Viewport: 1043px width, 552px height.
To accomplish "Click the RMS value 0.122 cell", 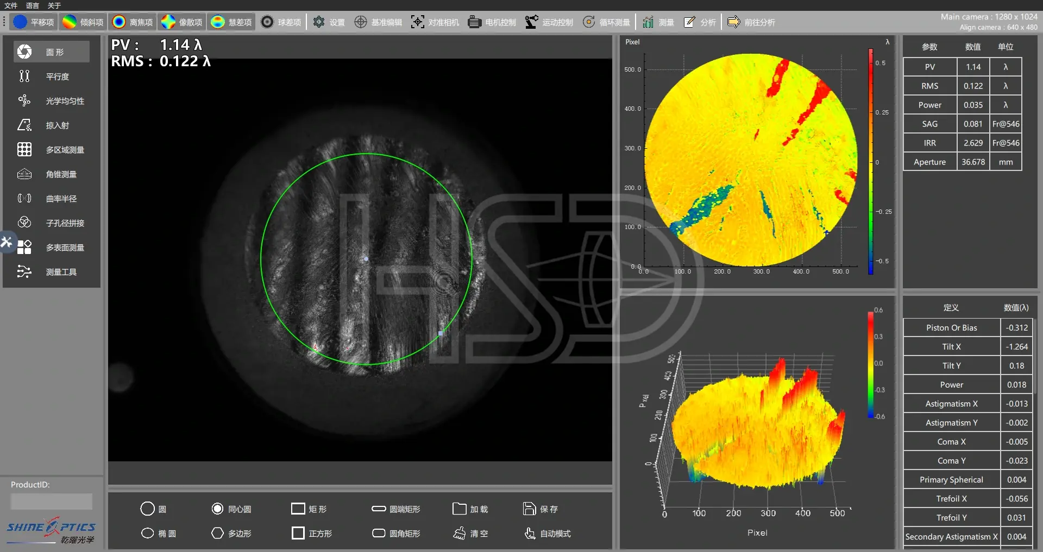I will (973, 86).
